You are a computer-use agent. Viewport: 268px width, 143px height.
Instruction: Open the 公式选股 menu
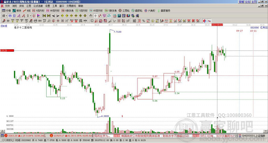coord(38,6)
